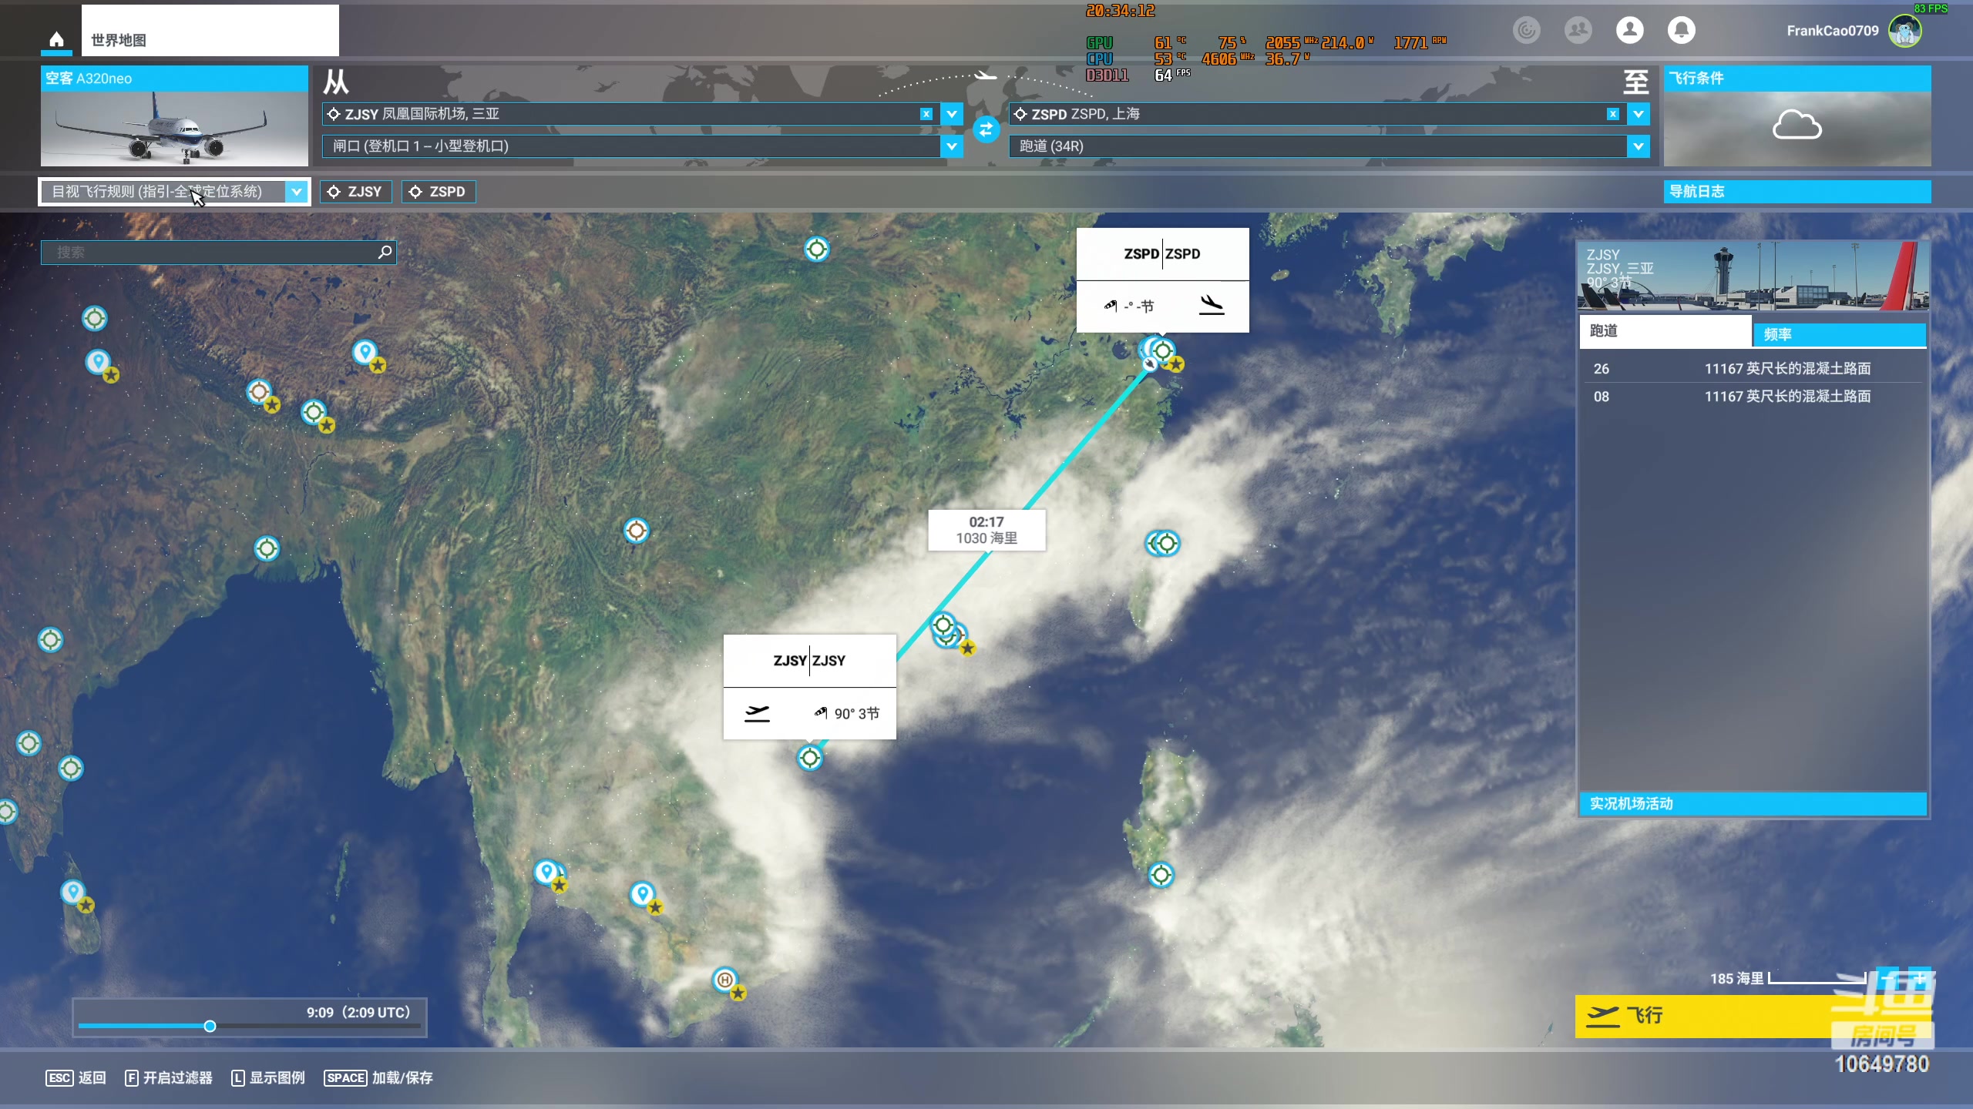This screenshot has width=1973, height=1109.
Task: Open the gate (闸口) selection dropdown
Action: click(x=952, y=146)
